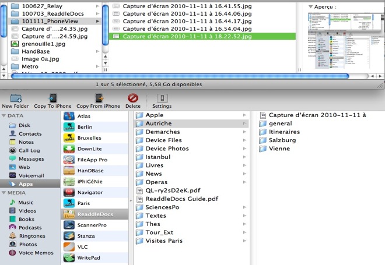385x265 pixels.
Task: Select the VLC app icon
Action: click(x=69, y=246)
